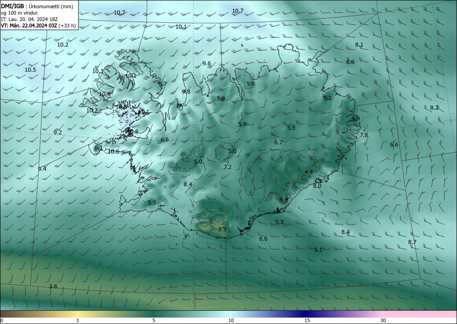Image resolution: width=457 pixels, height=324 pixels.
Task: Click the map value 11.1
Action: pos(143,112)
